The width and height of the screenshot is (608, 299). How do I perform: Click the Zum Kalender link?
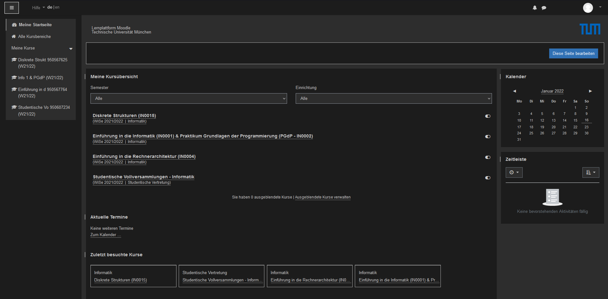point(105,235)
